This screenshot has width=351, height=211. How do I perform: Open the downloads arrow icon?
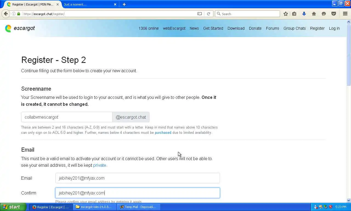(304, 14)
